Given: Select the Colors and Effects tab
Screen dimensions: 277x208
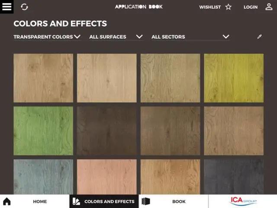Looking at the screenshot, I should (109, 201).
